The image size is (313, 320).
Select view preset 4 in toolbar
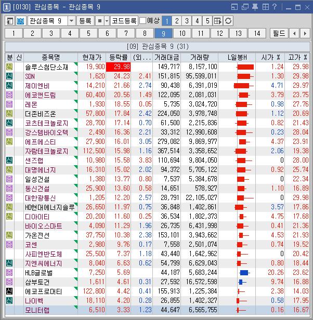[197, 21]
